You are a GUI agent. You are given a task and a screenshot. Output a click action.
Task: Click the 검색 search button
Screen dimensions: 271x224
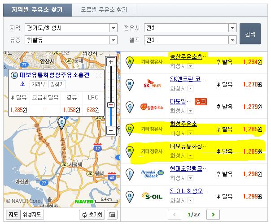[x=250, y=34]
